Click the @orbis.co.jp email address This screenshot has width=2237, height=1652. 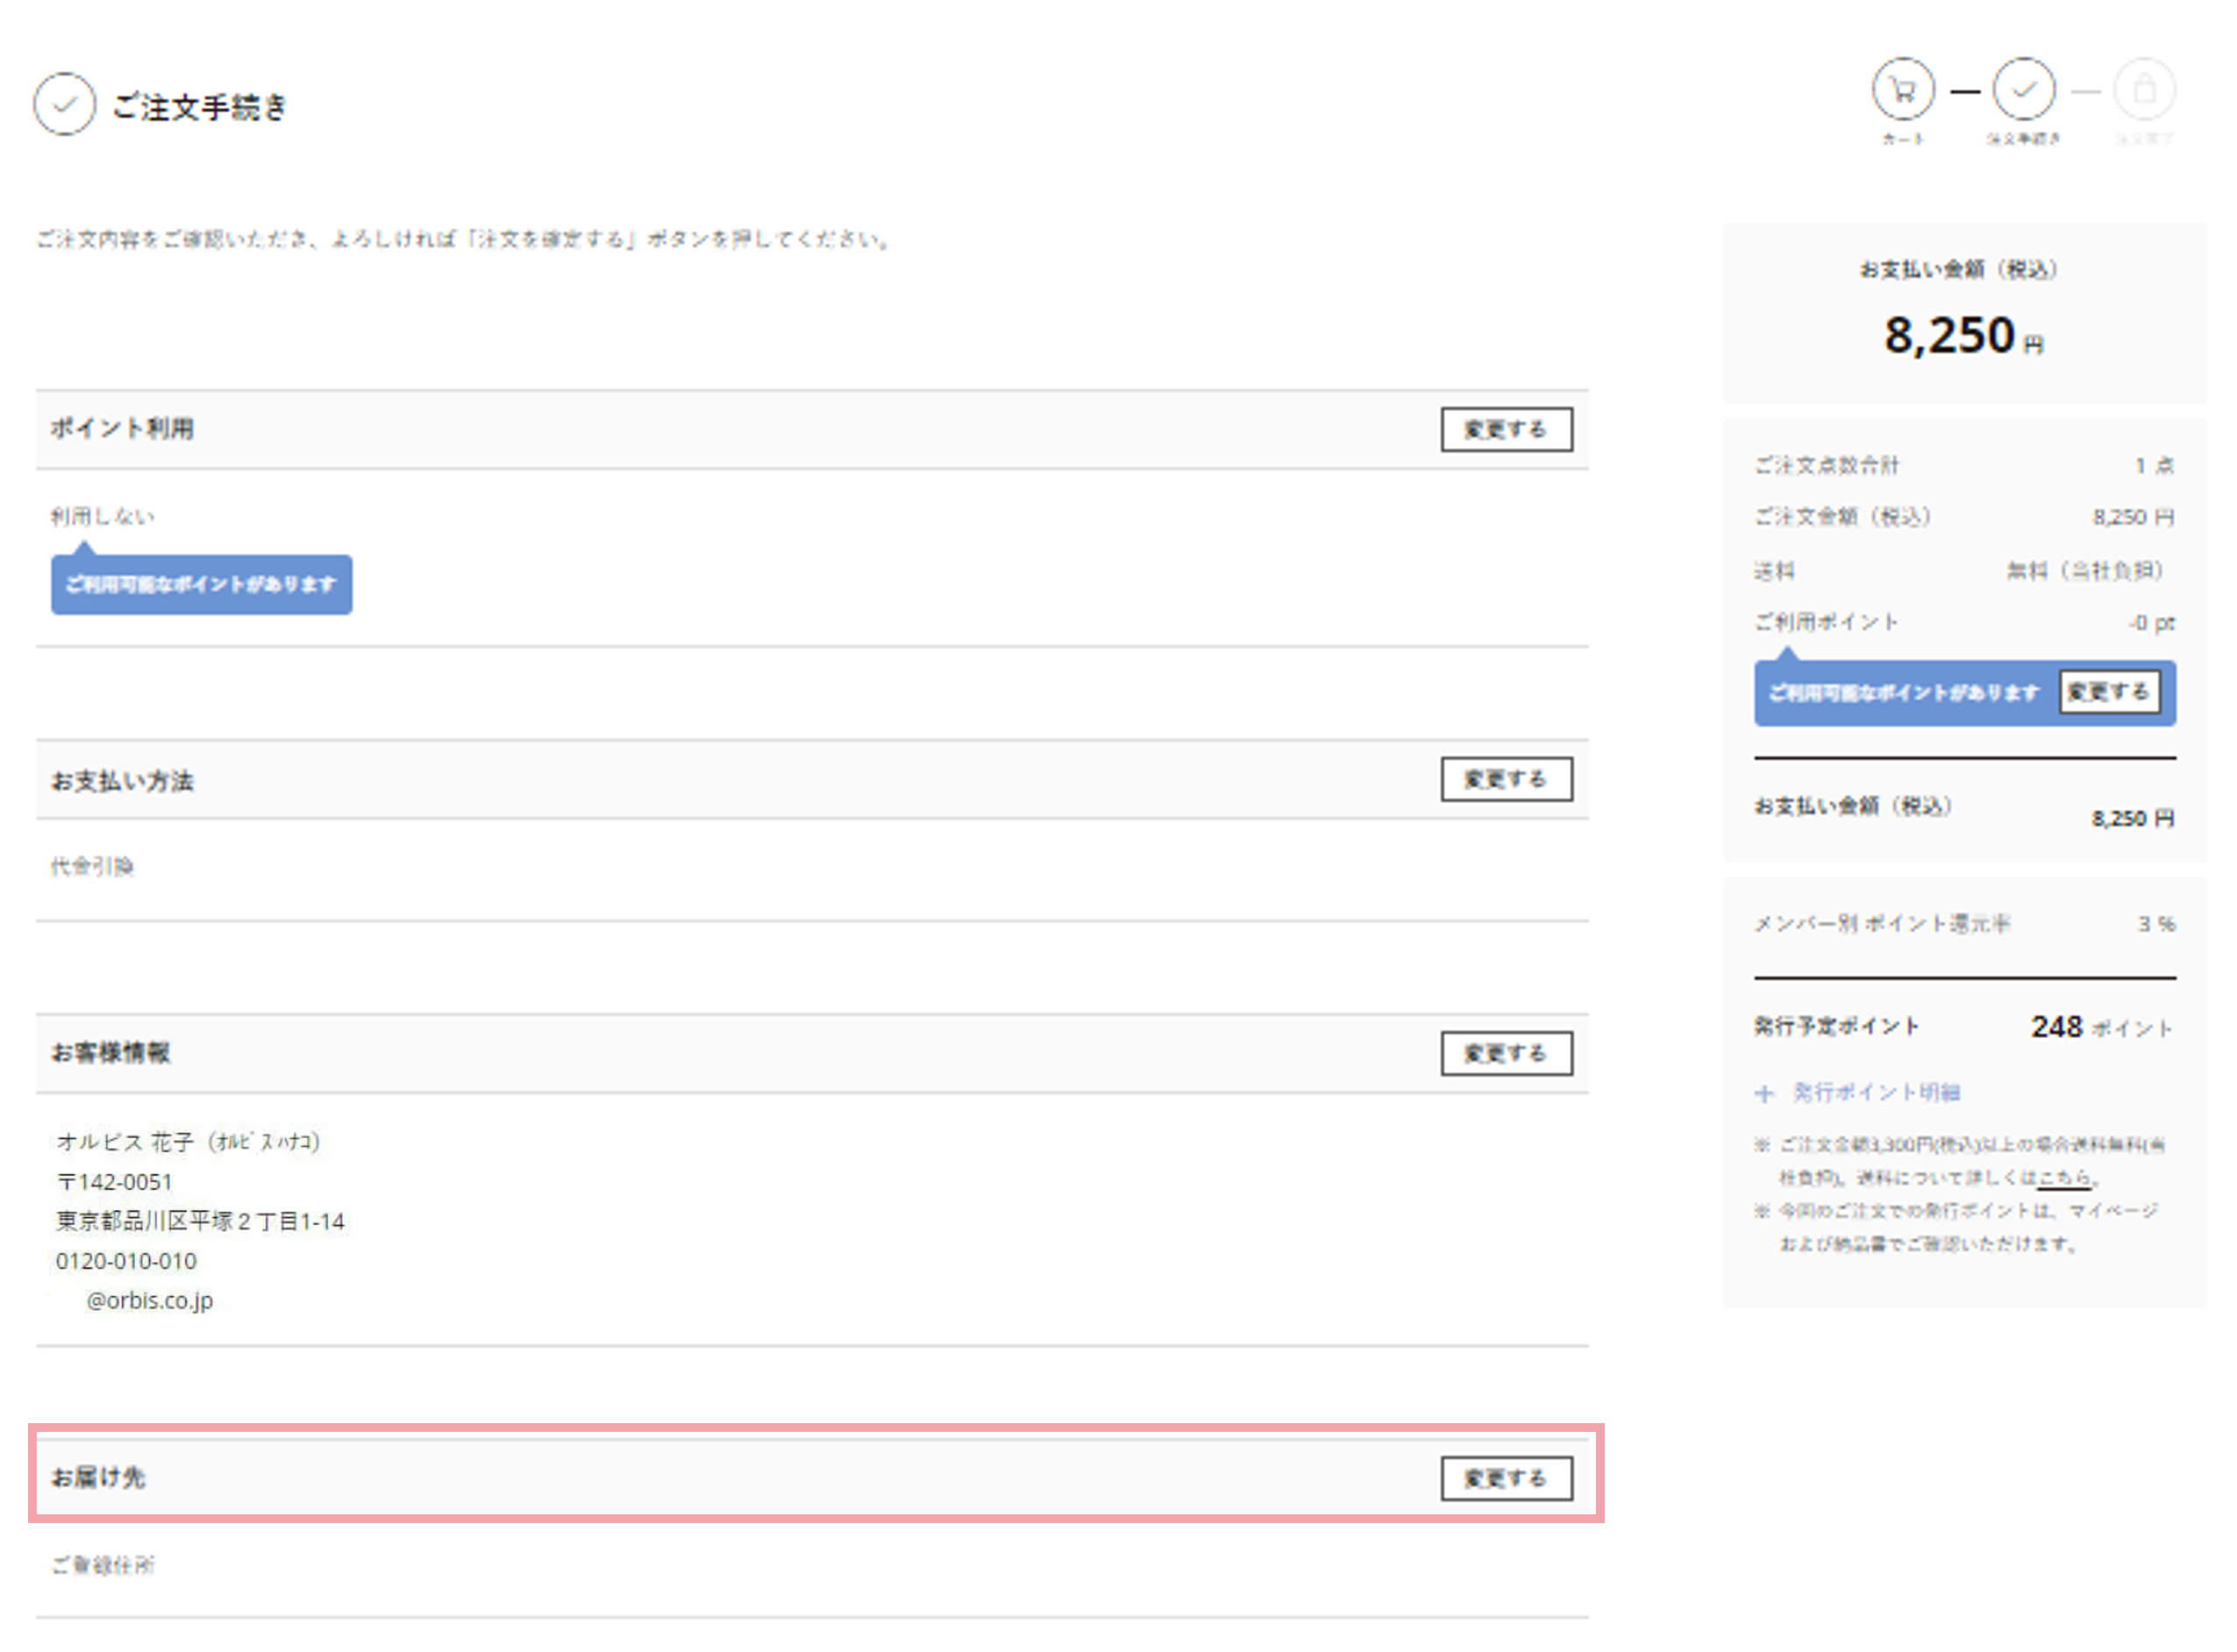point(150,1301)
